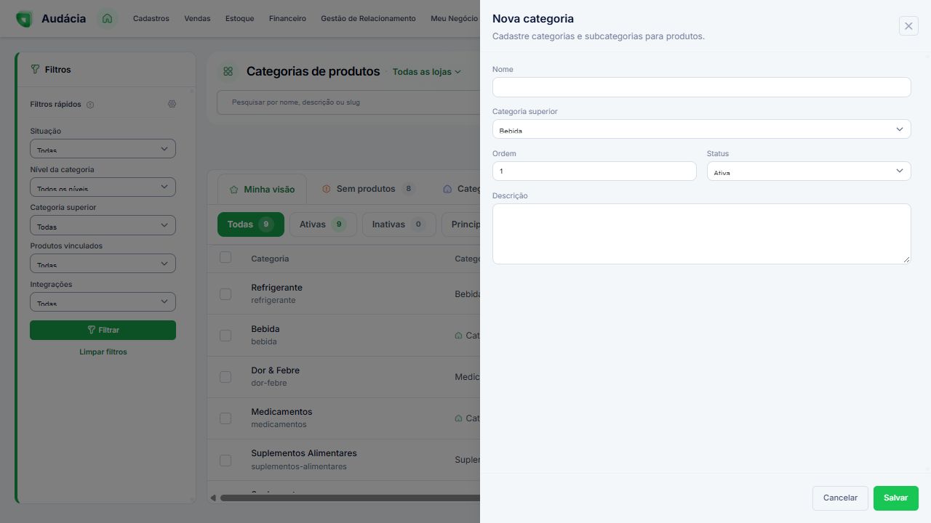Click the Sem produtos warning icon
The image size is (931, 523).
[x=326, y=189]
